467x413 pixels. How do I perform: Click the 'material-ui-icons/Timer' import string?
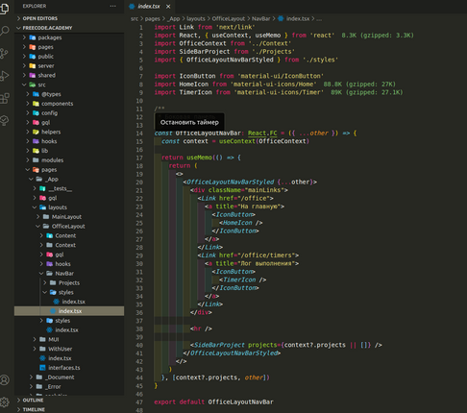[279, 92]
